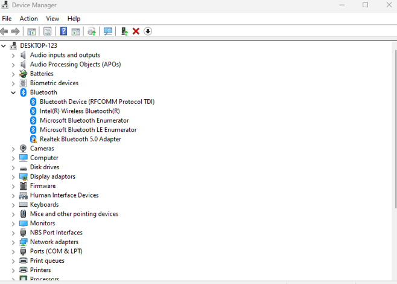Select Bluetooth Device (RFCOMM Protocol TDI)
This screenshot has height=284, width=397.
pyautogui.click(x=97, y=102)
